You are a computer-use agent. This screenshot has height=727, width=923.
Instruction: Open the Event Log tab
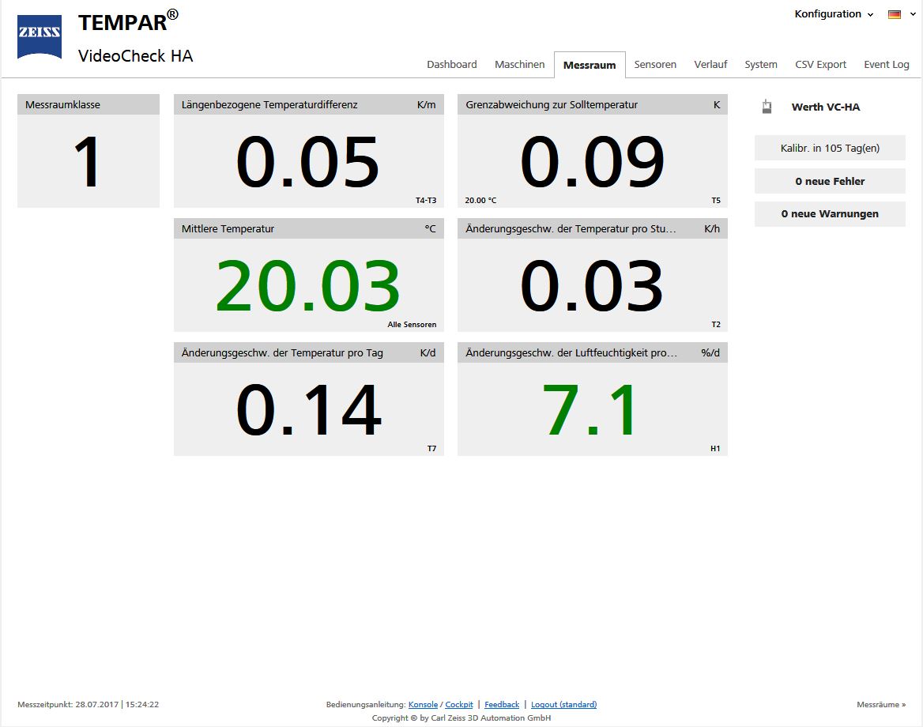(886, 64)
